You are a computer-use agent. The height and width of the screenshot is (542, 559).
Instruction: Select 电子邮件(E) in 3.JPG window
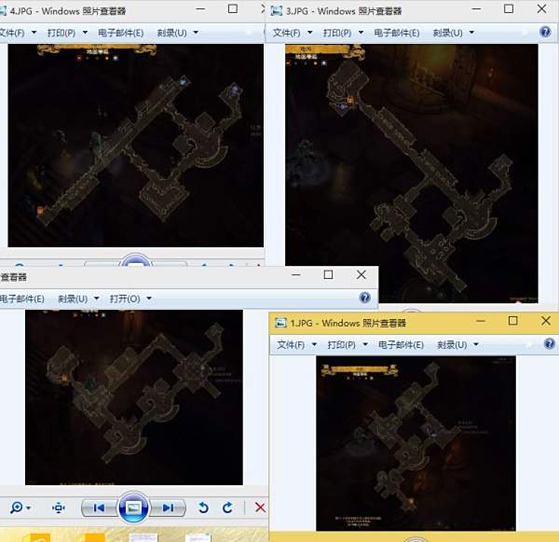(x=397, y=33)
